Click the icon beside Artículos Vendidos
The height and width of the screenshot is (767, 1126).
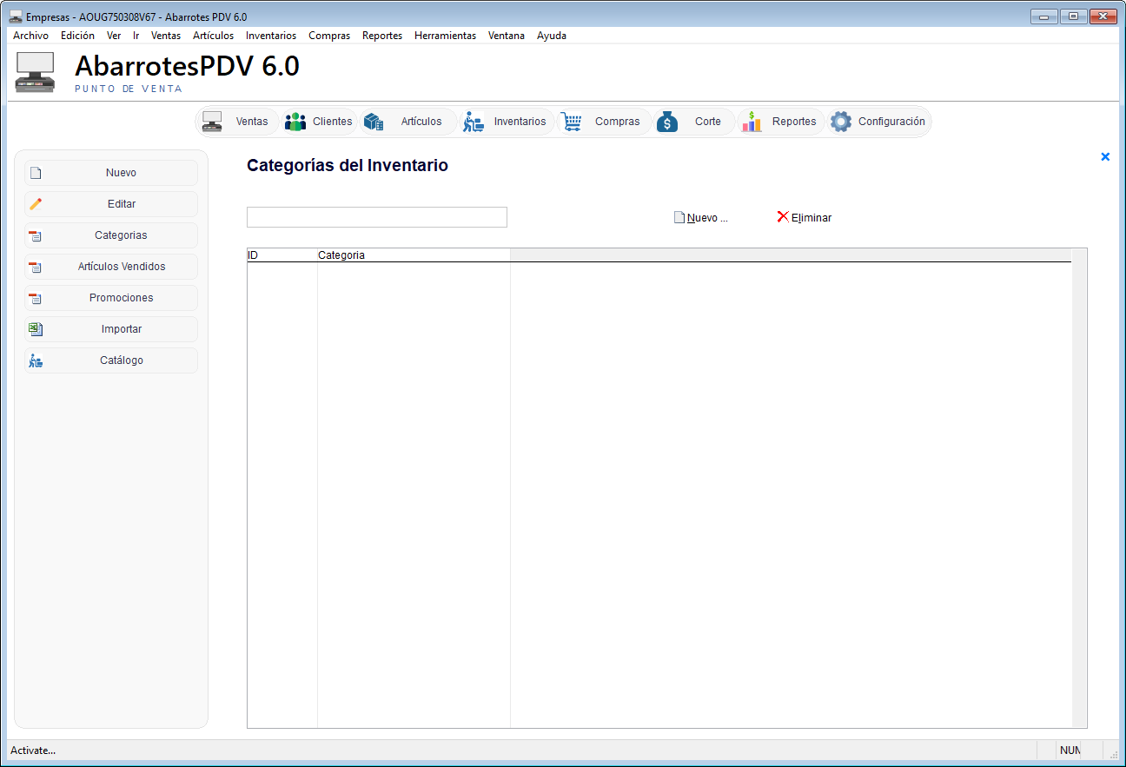[36, 267]
